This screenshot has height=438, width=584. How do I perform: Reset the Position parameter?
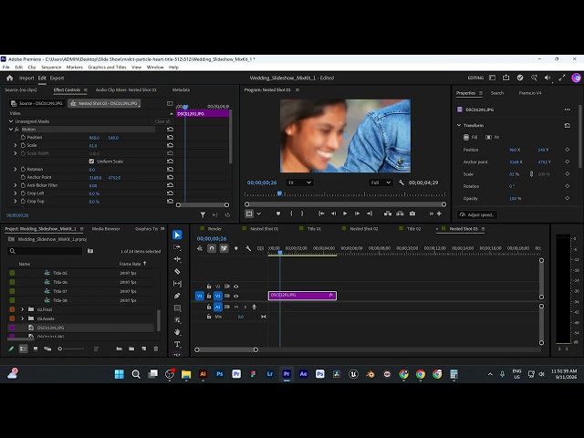[x=171, y=138]
